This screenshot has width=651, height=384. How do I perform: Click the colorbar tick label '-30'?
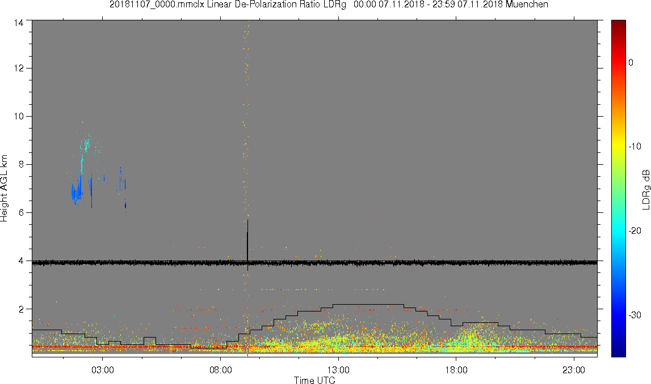tap(635, 315)
